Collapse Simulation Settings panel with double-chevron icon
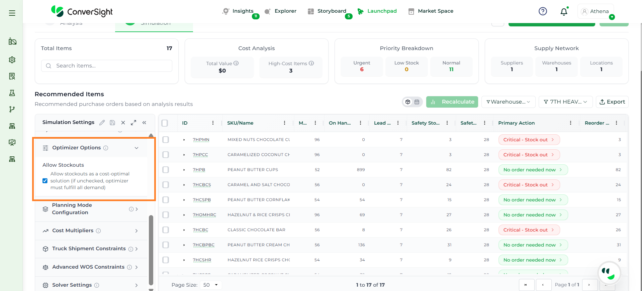This screenshot has height=291, width=642. 144,123
